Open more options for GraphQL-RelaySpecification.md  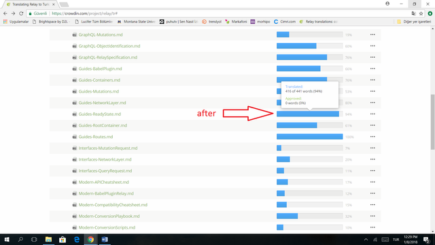click(x=372, y=57)
